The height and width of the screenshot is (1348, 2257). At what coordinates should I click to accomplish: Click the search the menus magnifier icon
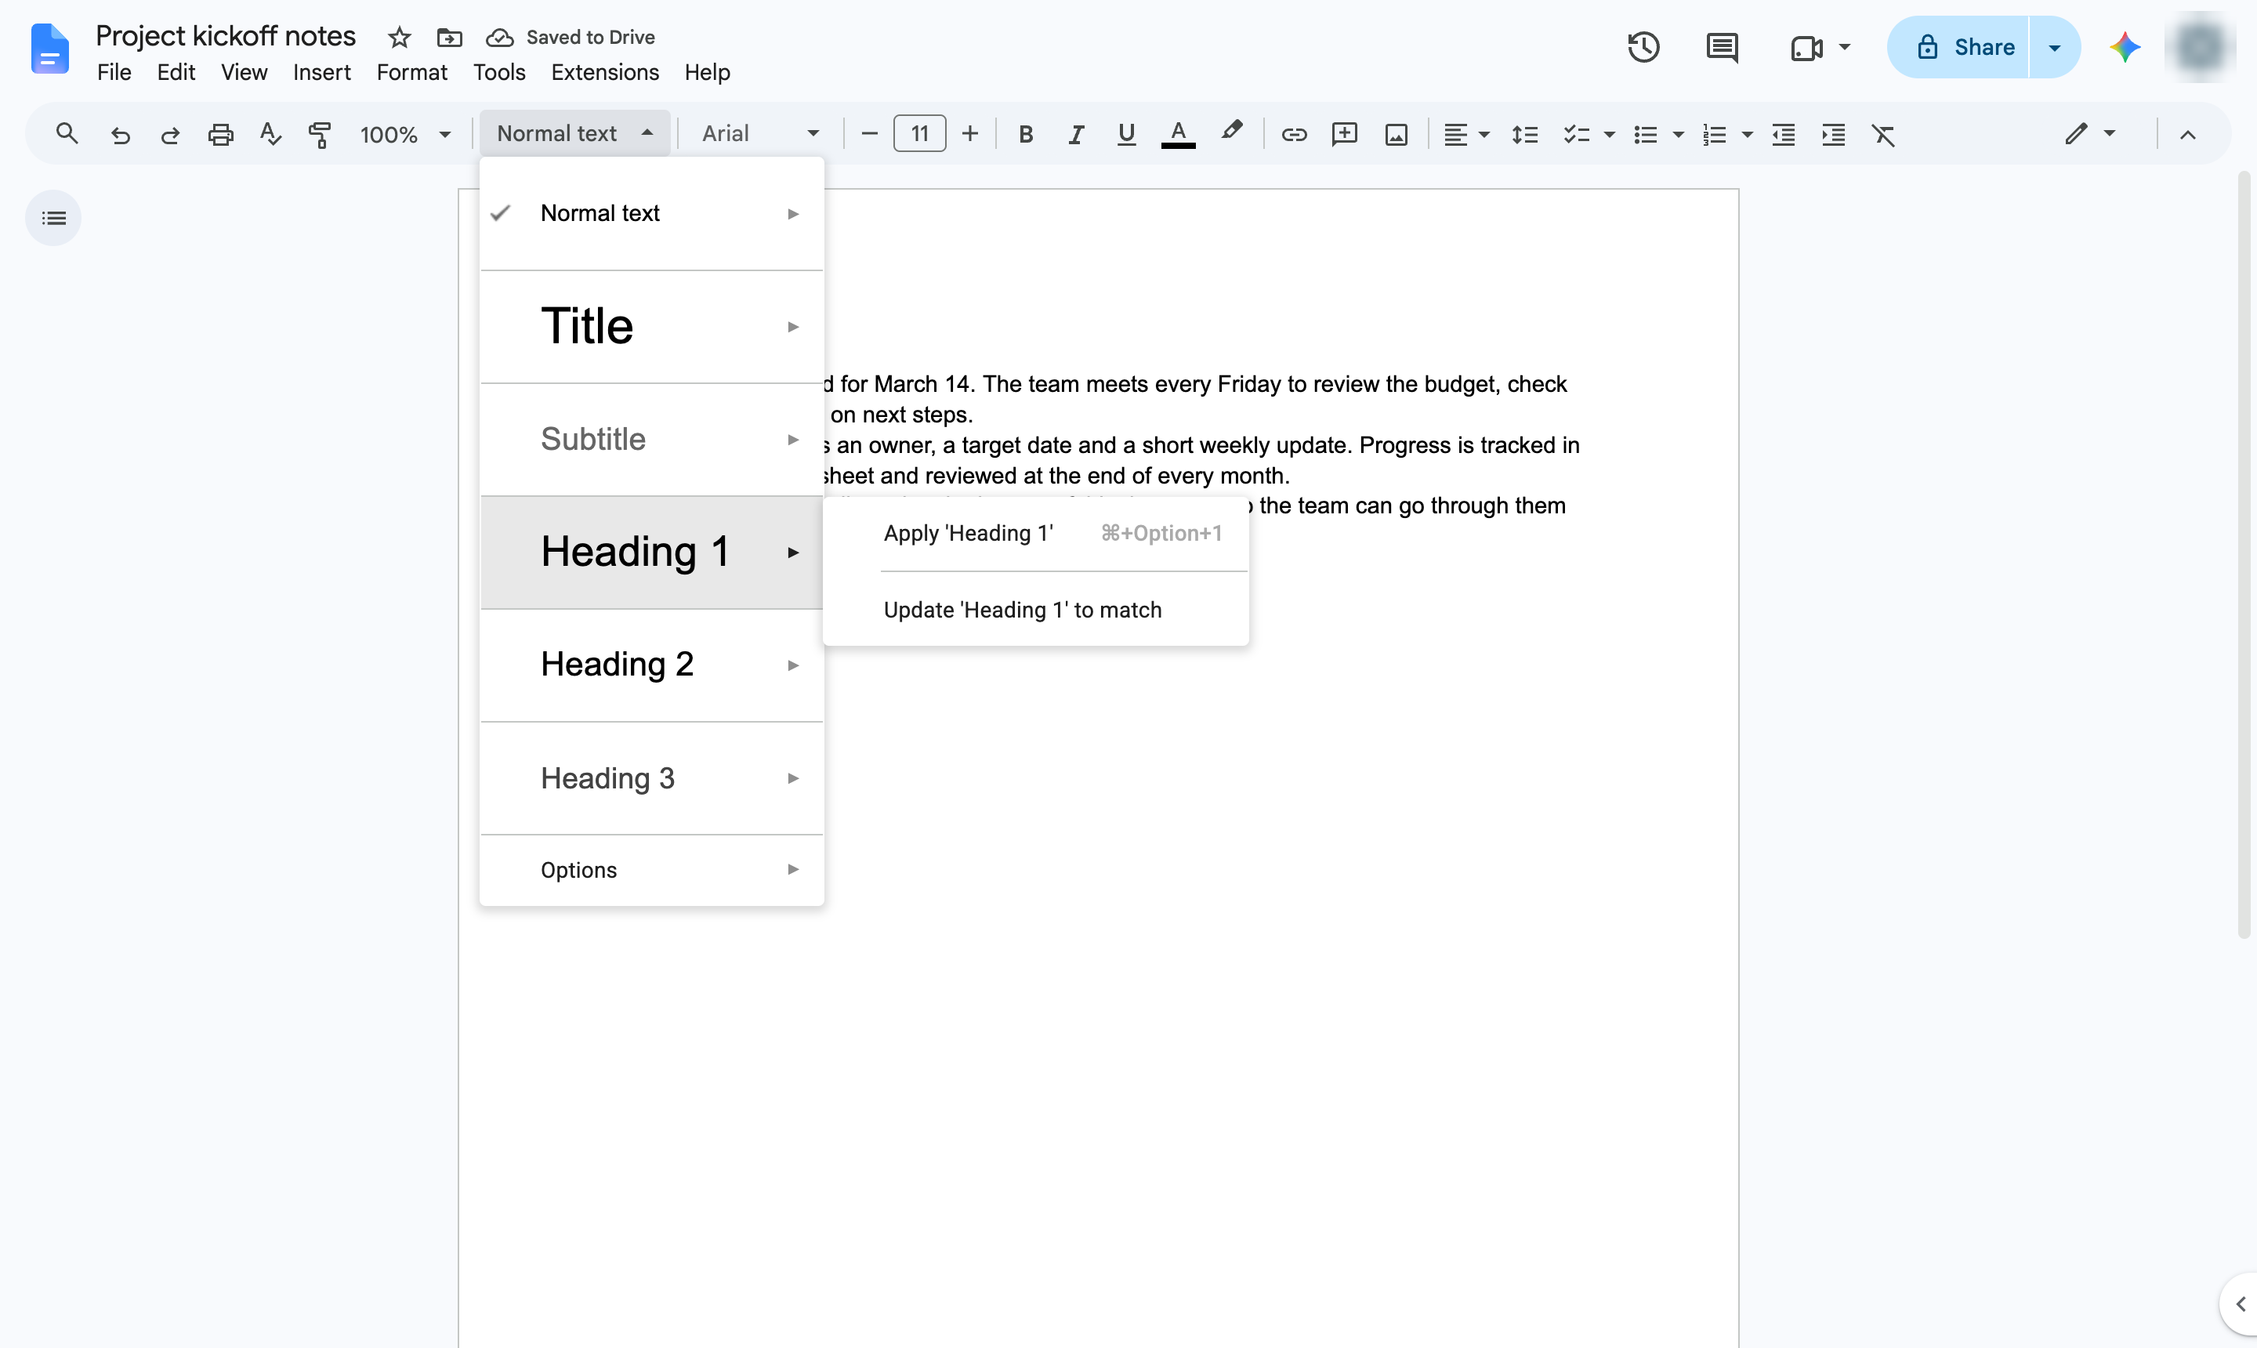click(67, 135)
